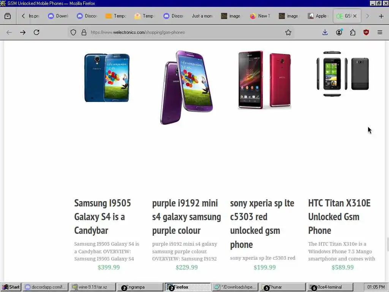Switch to the orange 'Tempo' tab

(116, 16)
